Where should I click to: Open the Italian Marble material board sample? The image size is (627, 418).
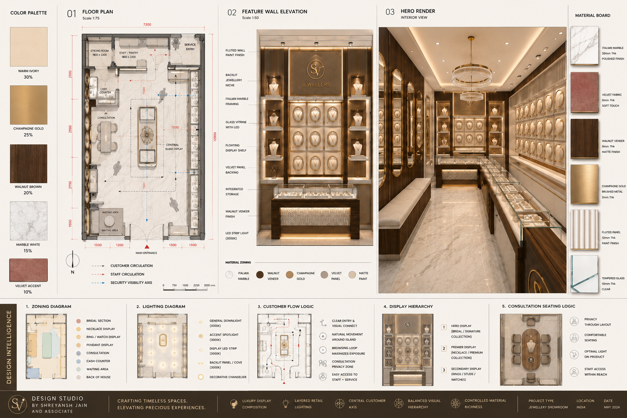pos(584,45)
